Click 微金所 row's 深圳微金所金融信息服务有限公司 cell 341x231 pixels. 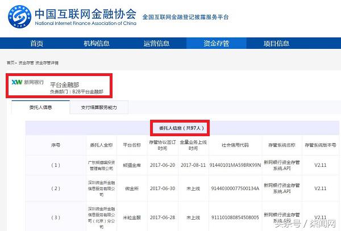point(101,188)
